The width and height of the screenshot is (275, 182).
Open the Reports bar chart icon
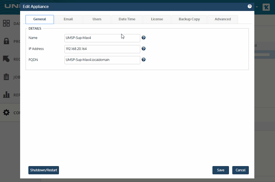tap(6, 94)
